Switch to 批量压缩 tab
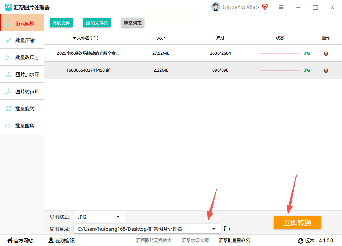Screen dimensions: 342x246 click(x=22, y=40)
